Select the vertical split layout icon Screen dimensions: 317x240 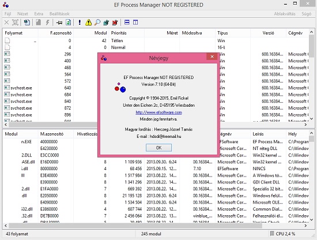point(135,22)
